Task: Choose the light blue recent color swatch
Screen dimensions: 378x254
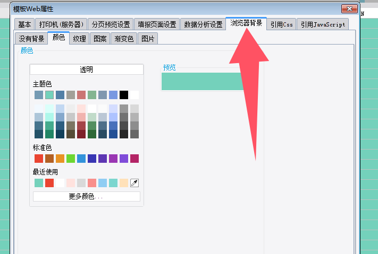Action: click(103, 183)
